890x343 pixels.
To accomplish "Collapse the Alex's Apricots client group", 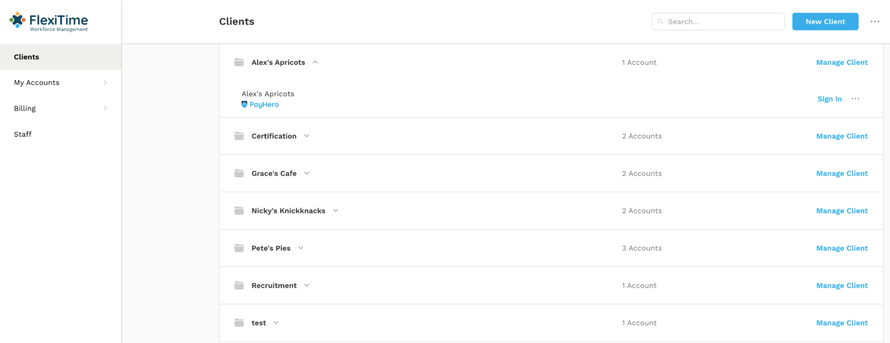I will (x=315, y=62).
